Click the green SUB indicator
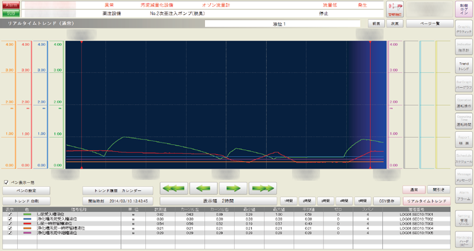The height and width of the screenshot is (251, 474). 11,13
